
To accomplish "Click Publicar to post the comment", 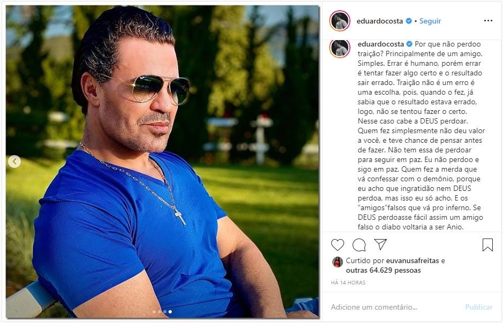I will tap(478, 307).
